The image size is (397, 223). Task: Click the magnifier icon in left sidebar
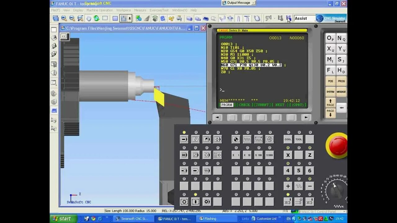click(54, 83)
